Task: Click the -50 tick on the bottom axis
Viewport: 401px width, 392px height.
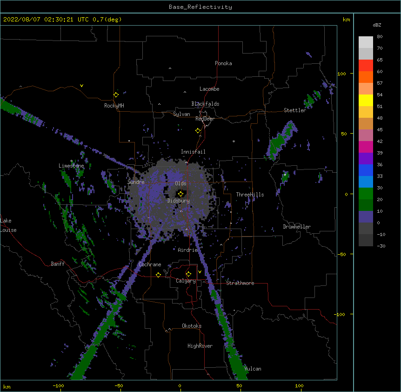Action: pos(119,385)
